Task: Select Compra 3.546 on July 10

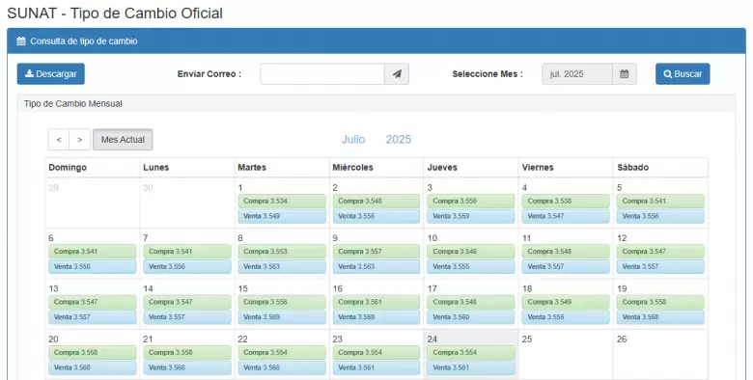Action: point(471,252)
